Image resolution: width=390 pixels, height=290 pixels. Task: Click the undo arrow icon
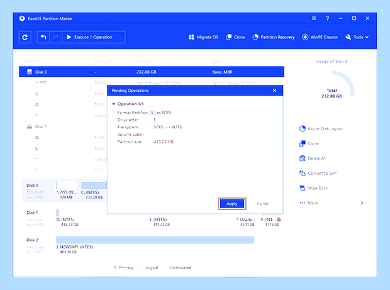43,37
